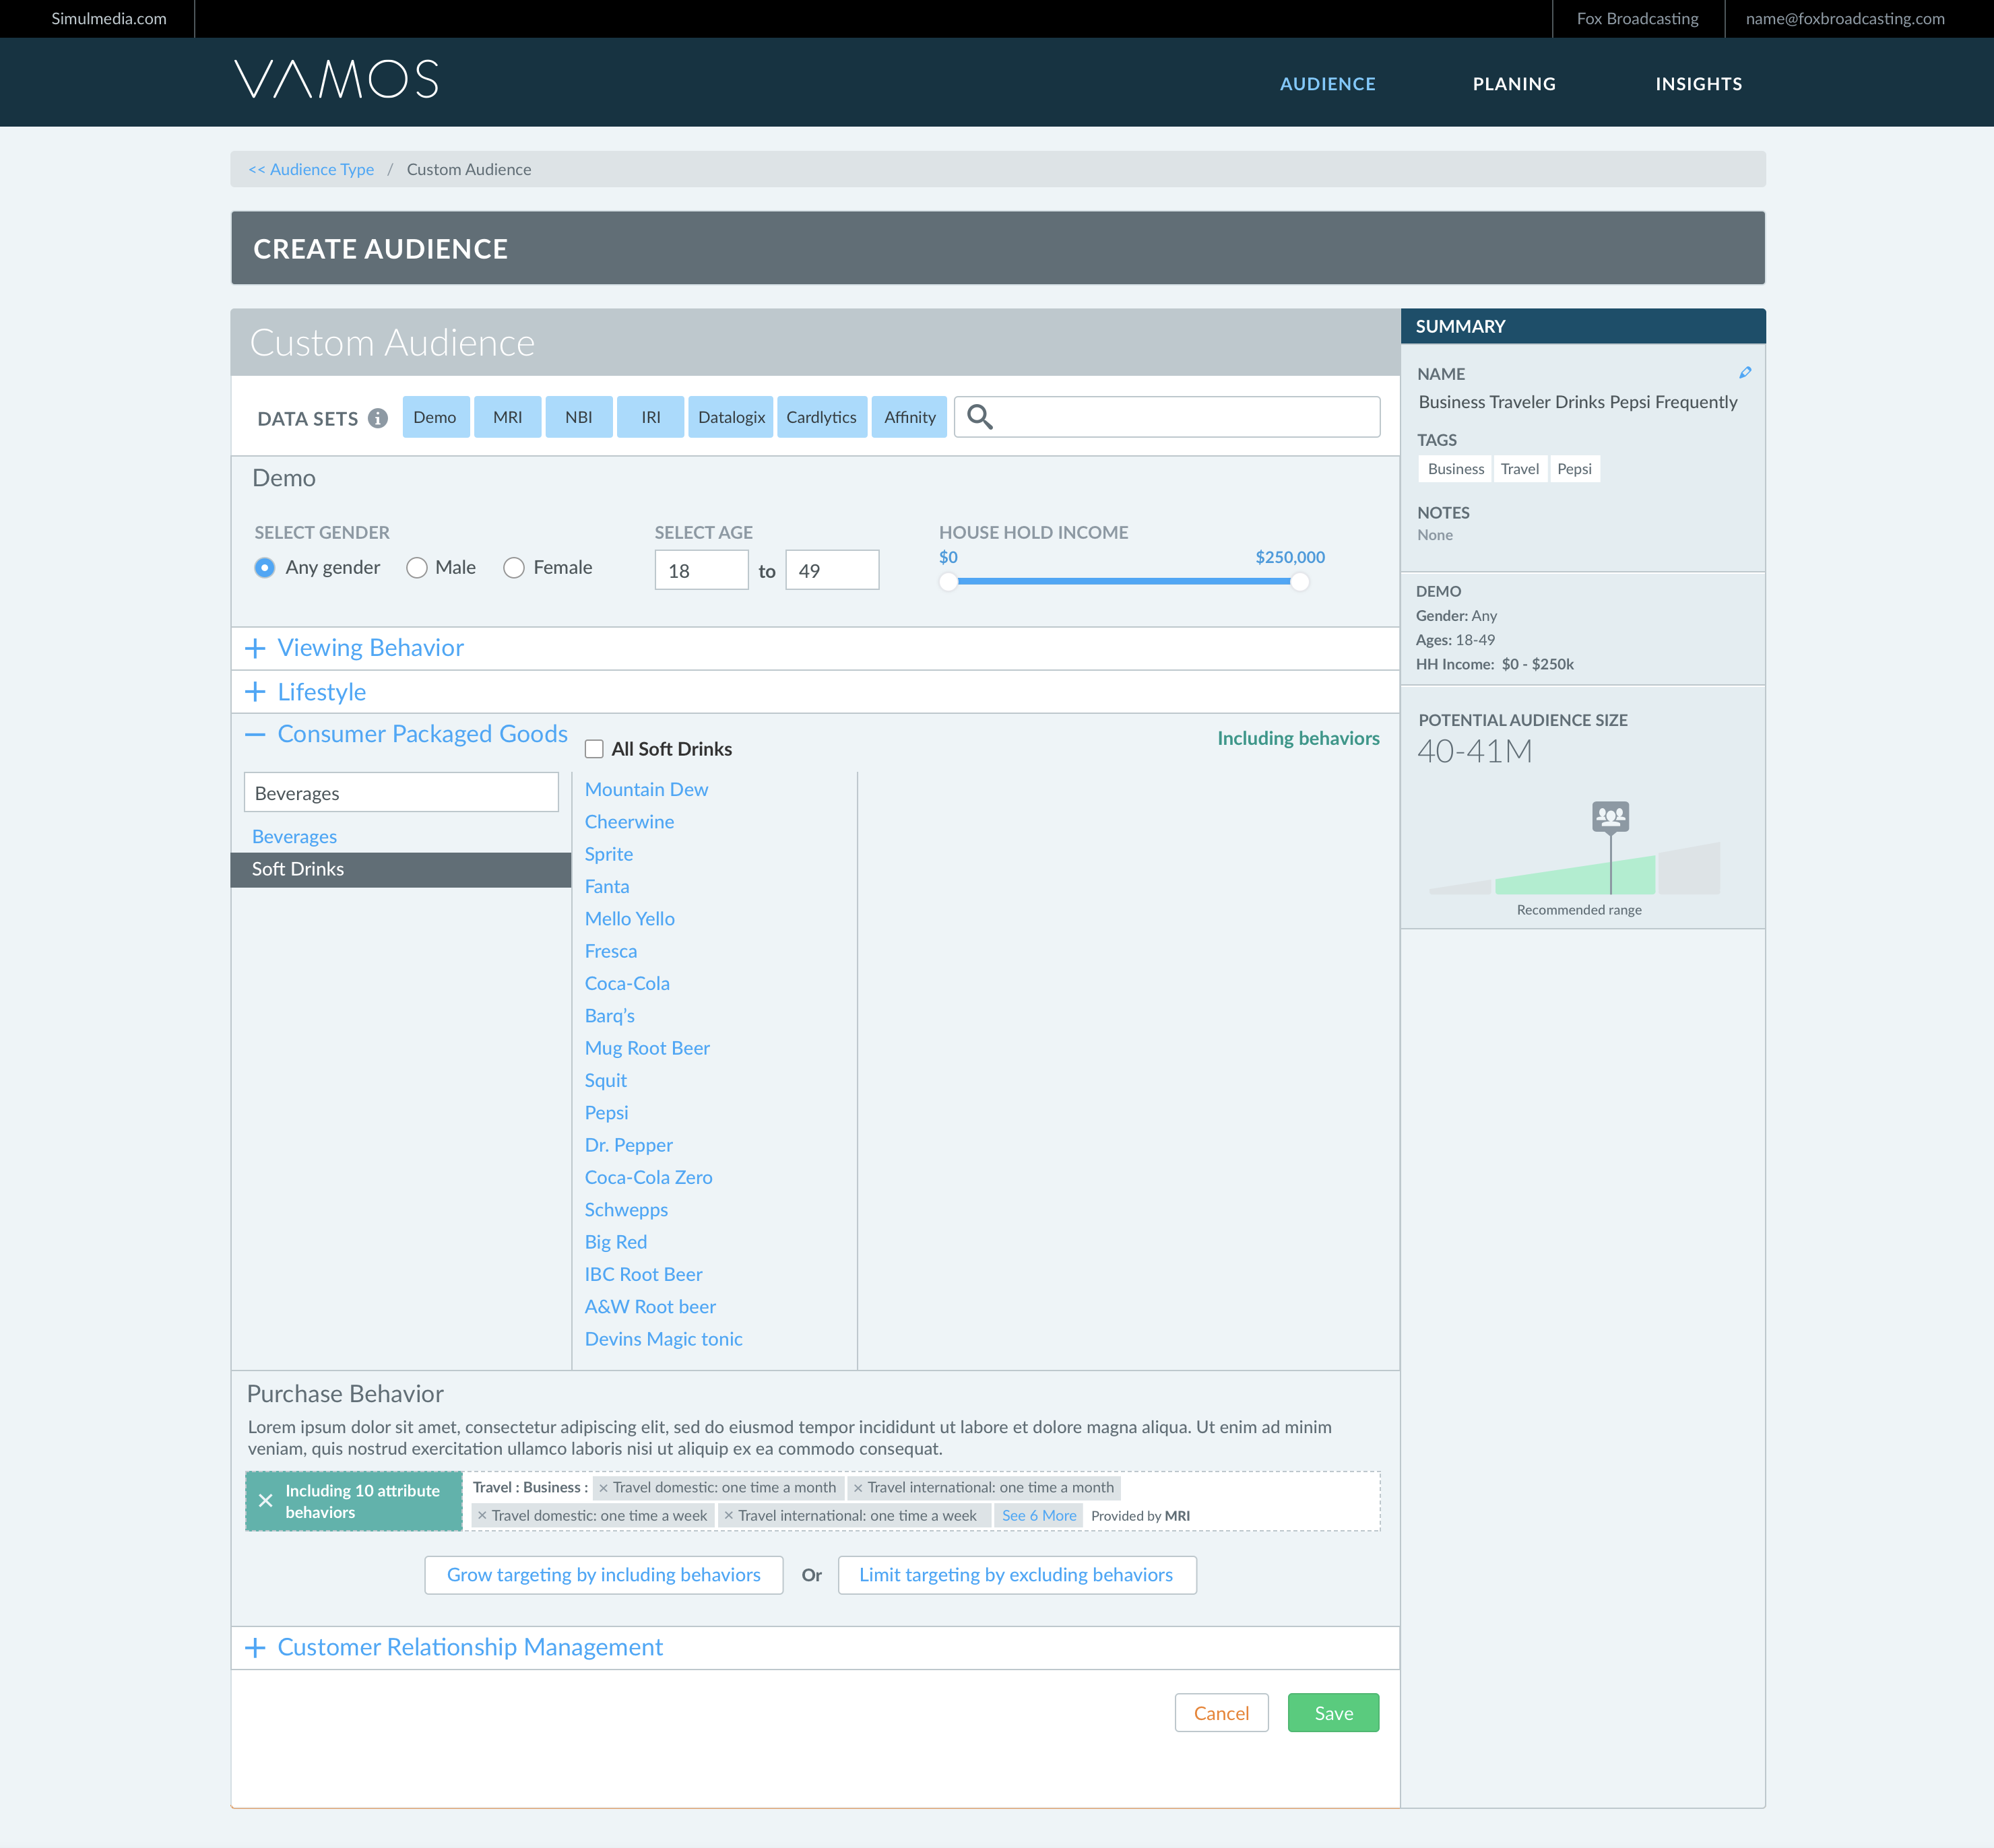Image resolution: width=1994 pixels, height=1848 pixels.
Task: Click the Cancel button
Action: pyautogui.click(x=1221, y=1712)
